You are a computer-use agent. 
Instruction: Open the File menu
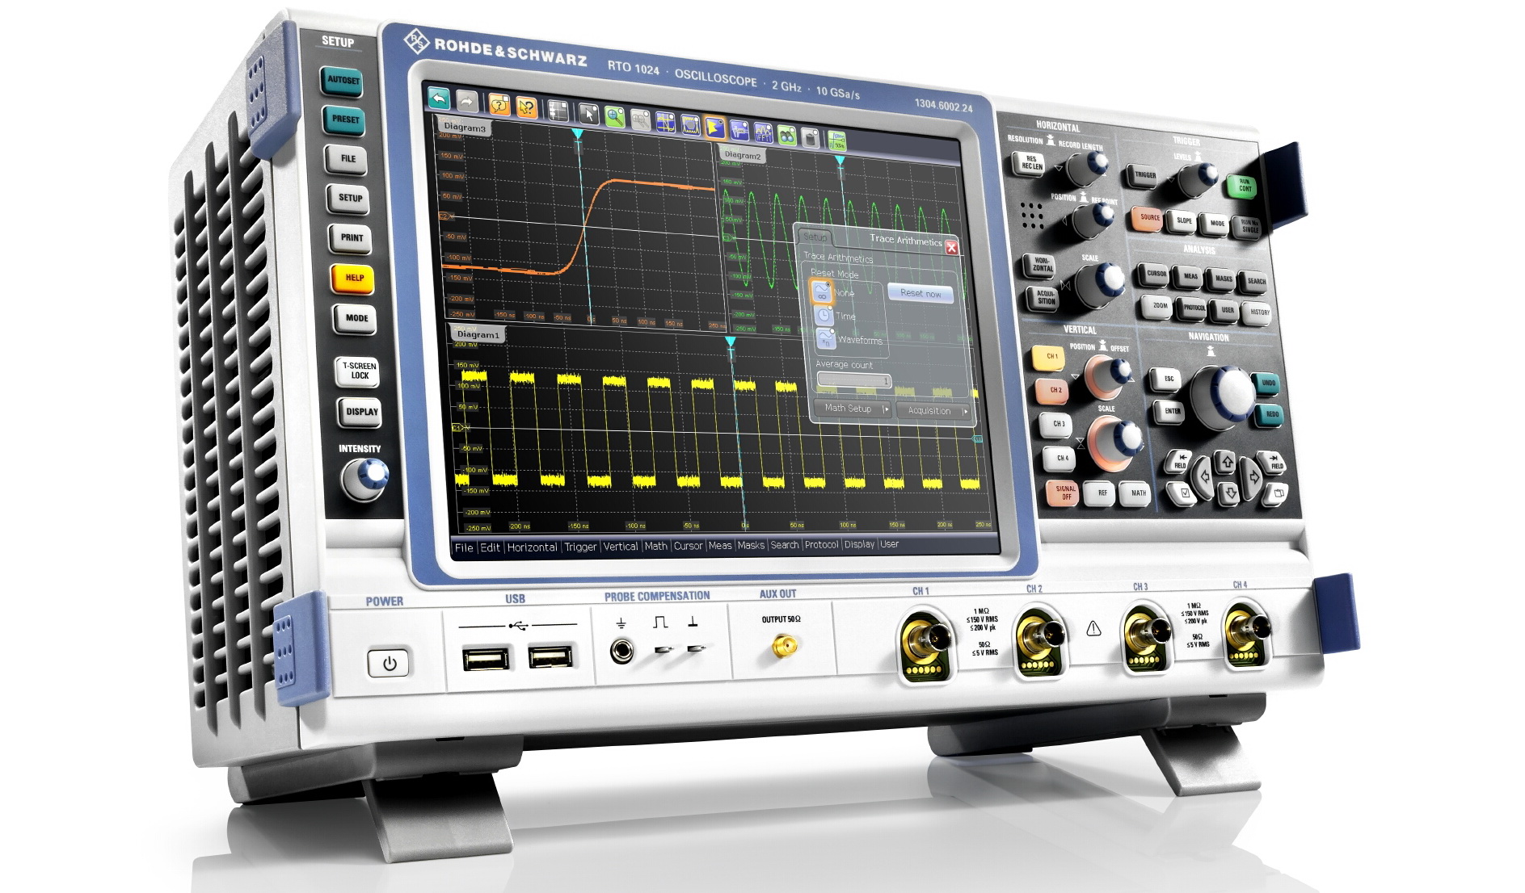[x=464, y=547]
